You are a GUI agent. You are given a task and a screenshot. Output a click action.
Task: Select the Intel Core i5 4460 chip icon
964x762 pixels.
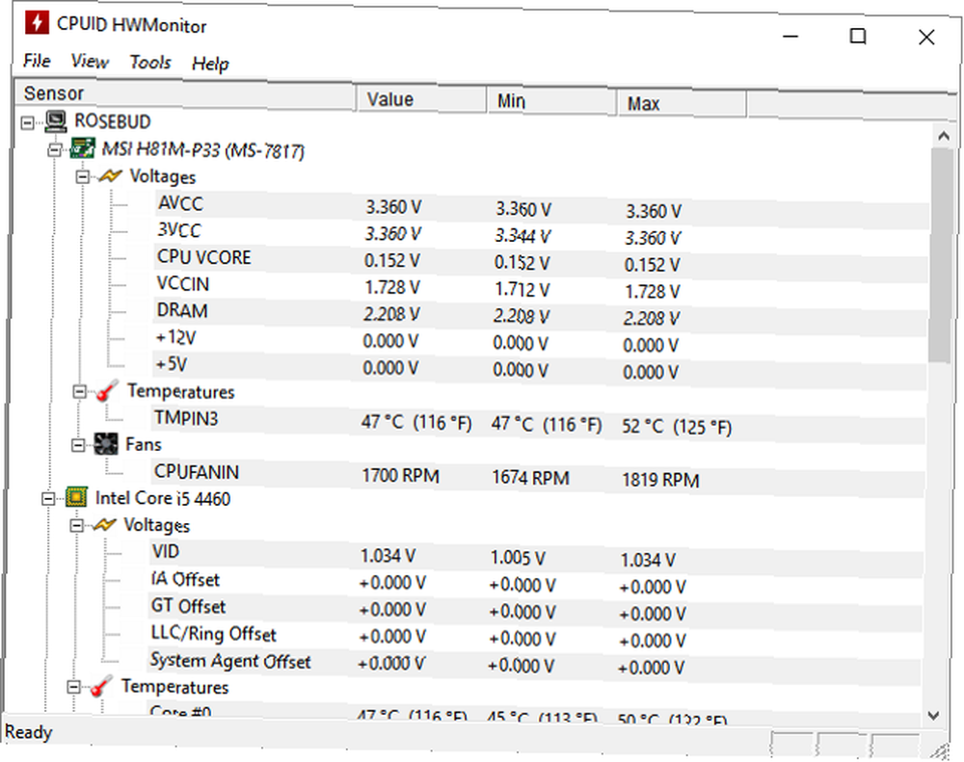click(x=76, y=496)
